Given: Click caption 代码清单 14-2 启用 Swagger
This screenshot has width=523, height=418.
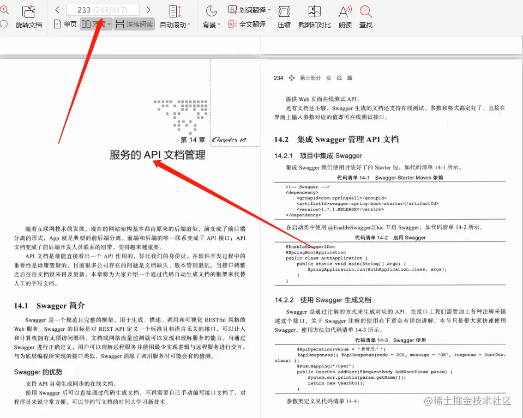Looking at the screenshot, I should click(x=390, y=238).
